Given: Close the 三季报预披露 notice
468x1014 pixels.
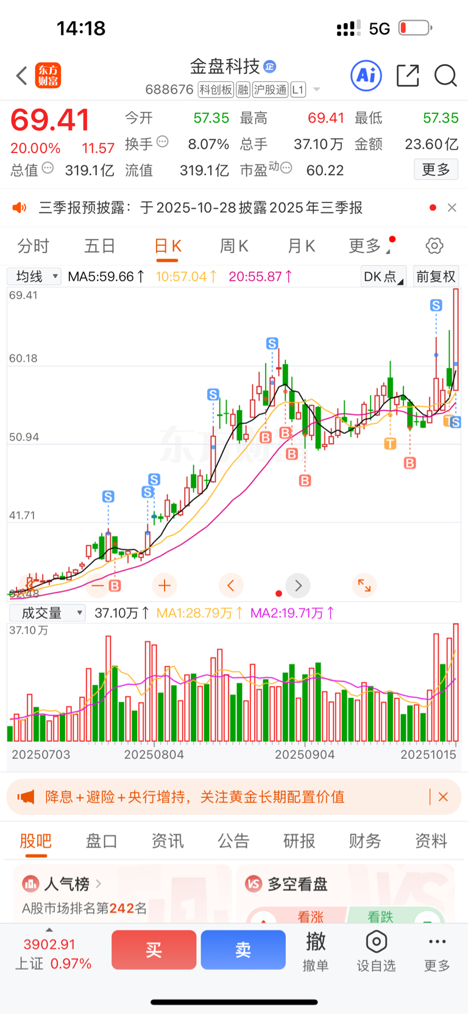Looking at the screenshot, I should 452,207.
